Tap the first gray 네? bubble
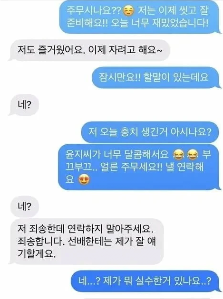This screenshot has width=223, height=299. click(24, 105)
